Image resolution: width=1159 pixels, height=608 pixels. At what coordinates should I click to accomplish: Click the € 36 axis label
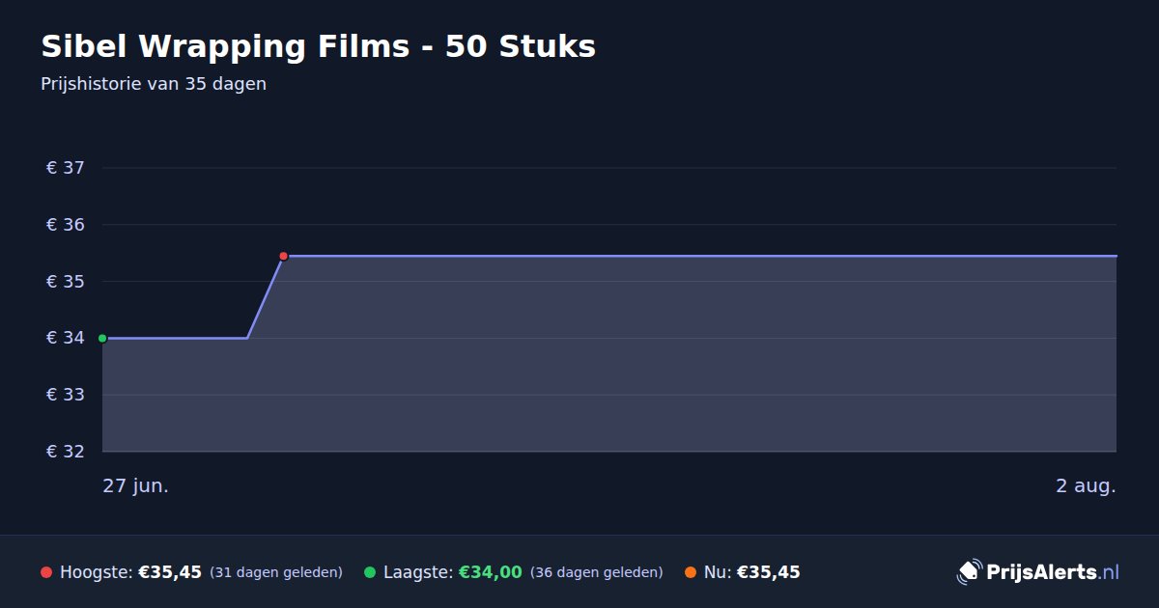(66, 225)
